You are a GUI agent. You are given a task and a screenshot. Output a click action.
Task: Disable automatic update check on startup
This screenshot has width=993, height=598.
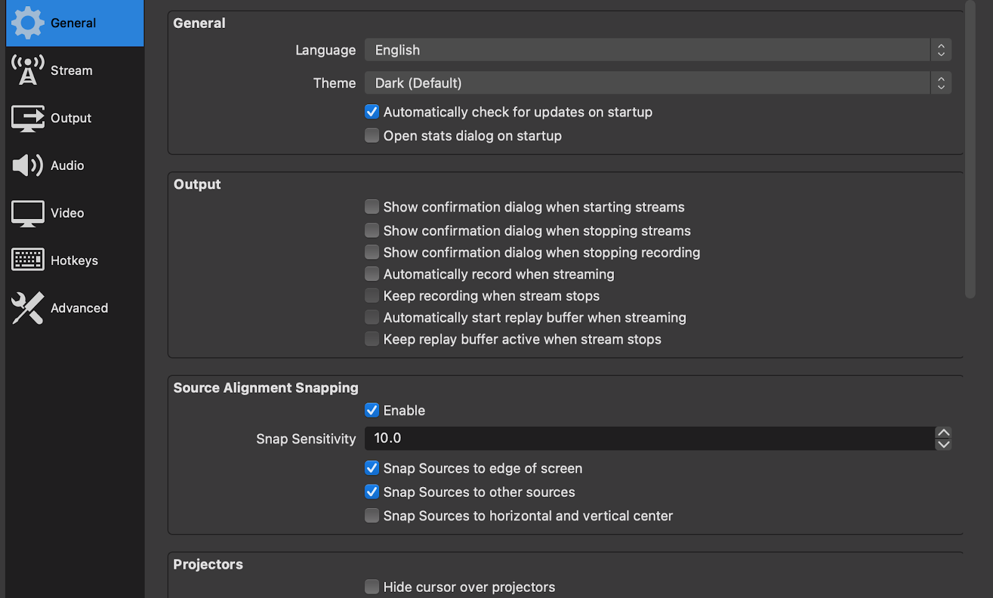372,112
